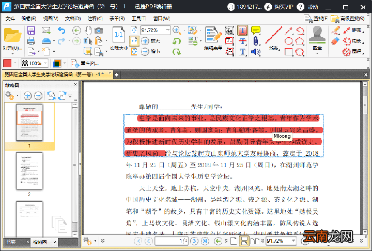Select the red Oval shape tool

(x=288, y=41)
